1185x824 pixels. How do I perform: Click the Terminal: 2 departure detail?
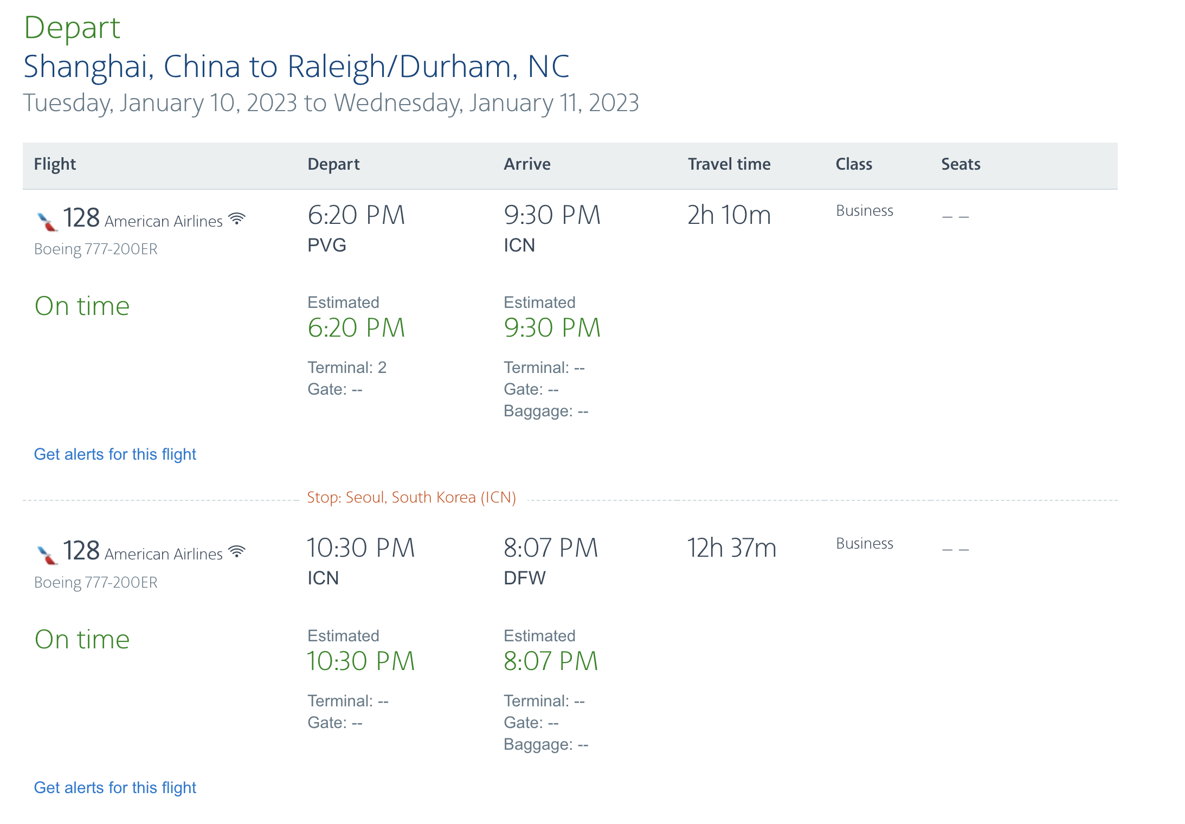(347, 368)
